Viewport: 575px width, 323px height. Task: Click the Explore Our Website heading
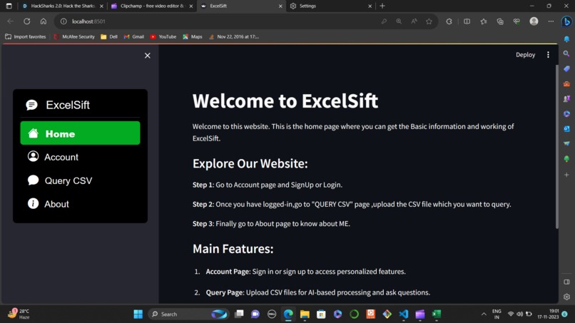point(250,163)
